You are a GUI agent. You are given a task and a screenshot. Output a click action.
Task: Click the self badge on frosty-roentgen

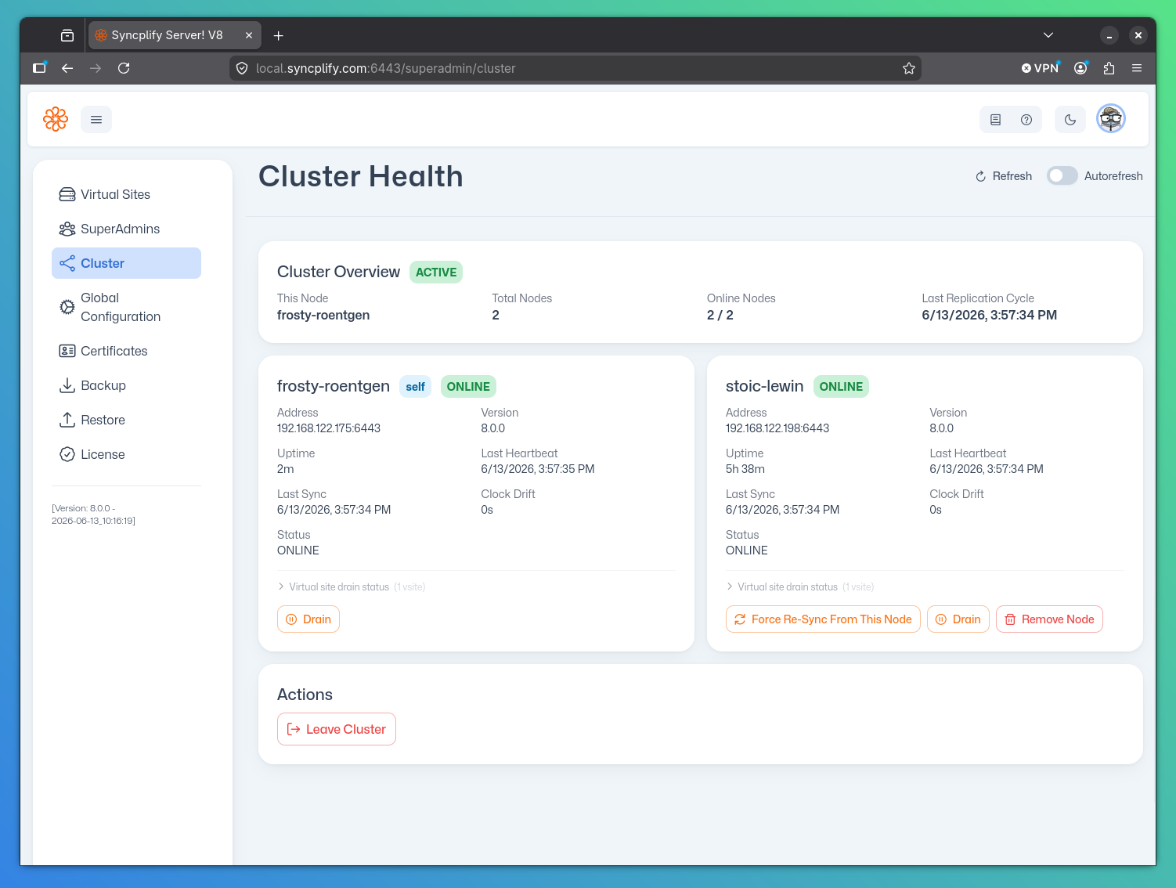415,387
